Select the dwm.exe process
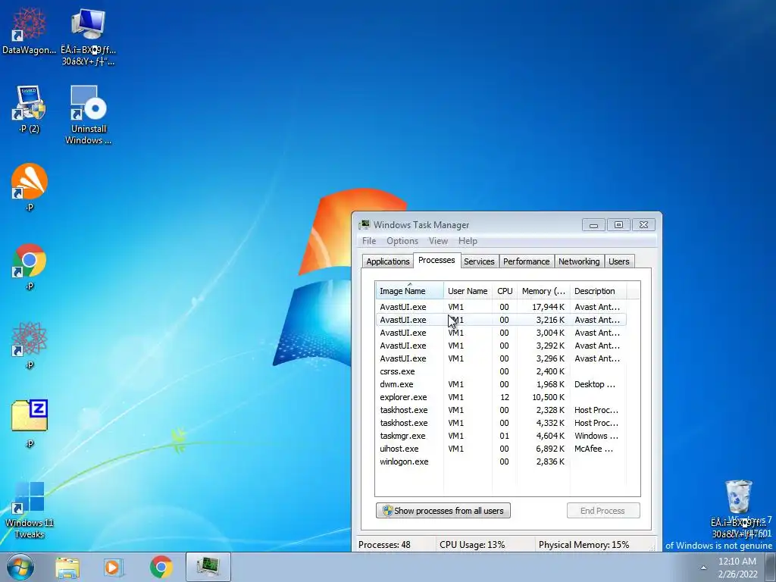The image size is (776, 582). point(501,384)
